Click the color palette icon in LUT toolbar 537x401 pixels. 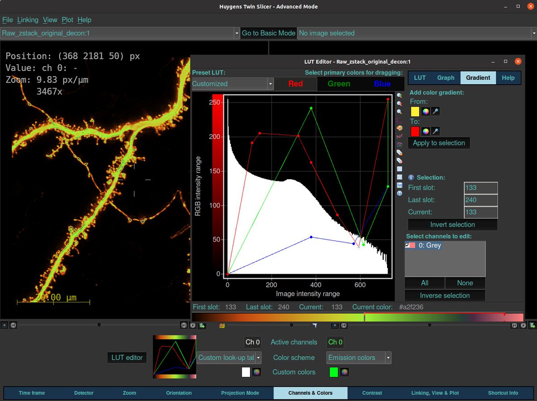[x=399, y=128]
